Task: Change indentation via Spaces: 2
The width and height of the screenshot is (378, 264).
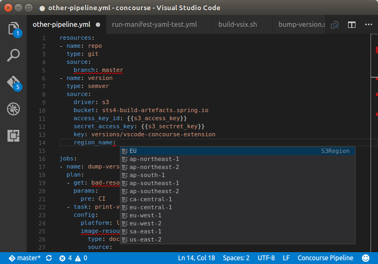Action: coord(236,258)
